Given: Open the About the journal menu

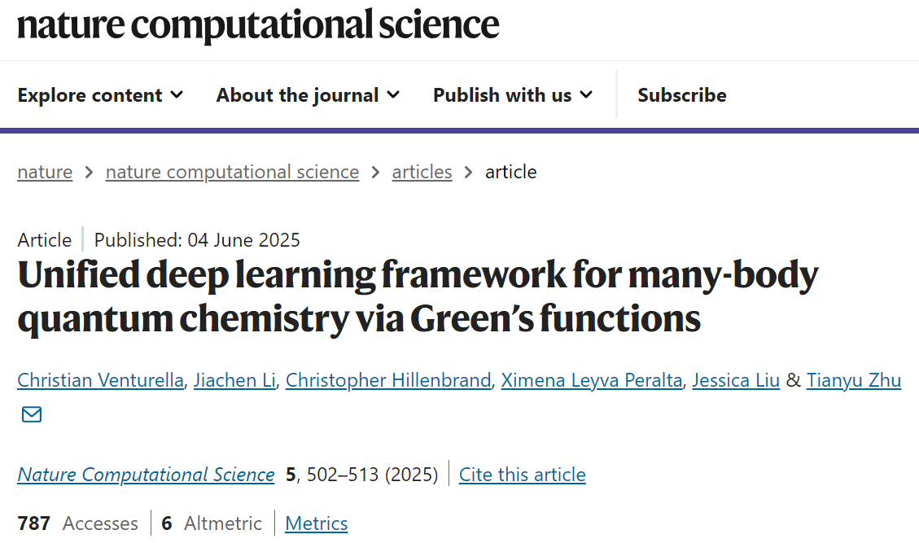Looking at the screenshot, I should [308, 95].
